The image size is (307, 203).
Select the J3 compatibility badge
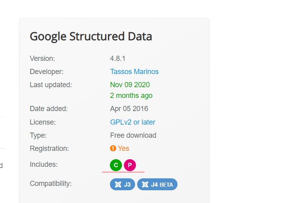click(x=122, y=184)
